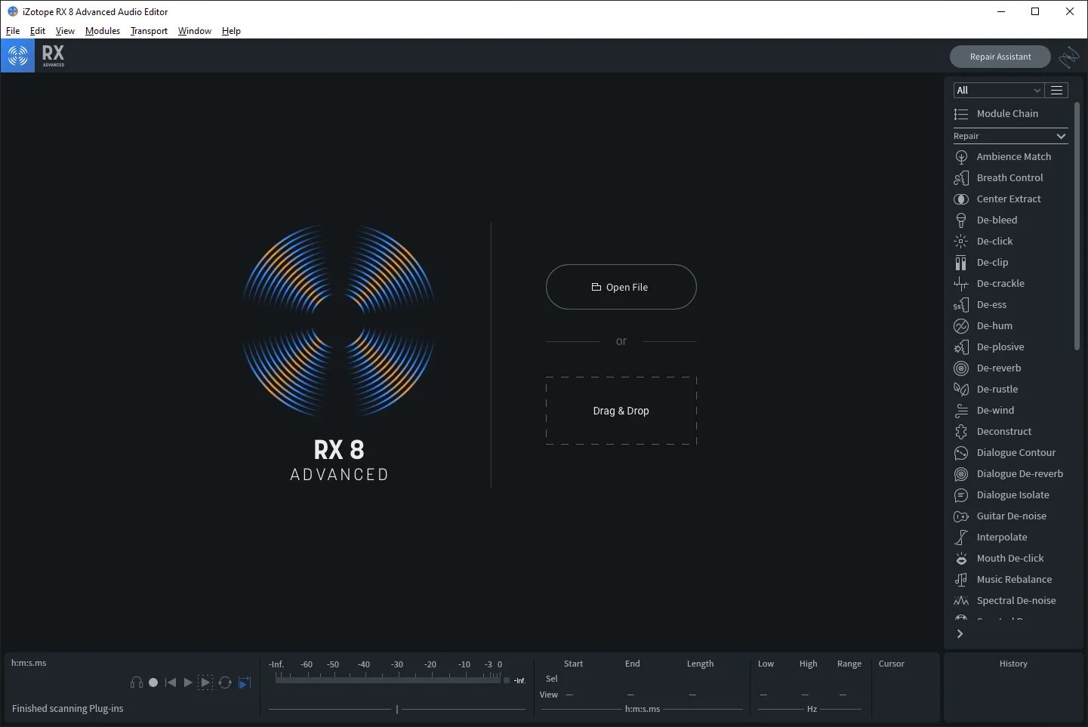Open the Modules menu
This screenshot has width=1088, height=727.
pyautogui.click(x=103, y=31)
